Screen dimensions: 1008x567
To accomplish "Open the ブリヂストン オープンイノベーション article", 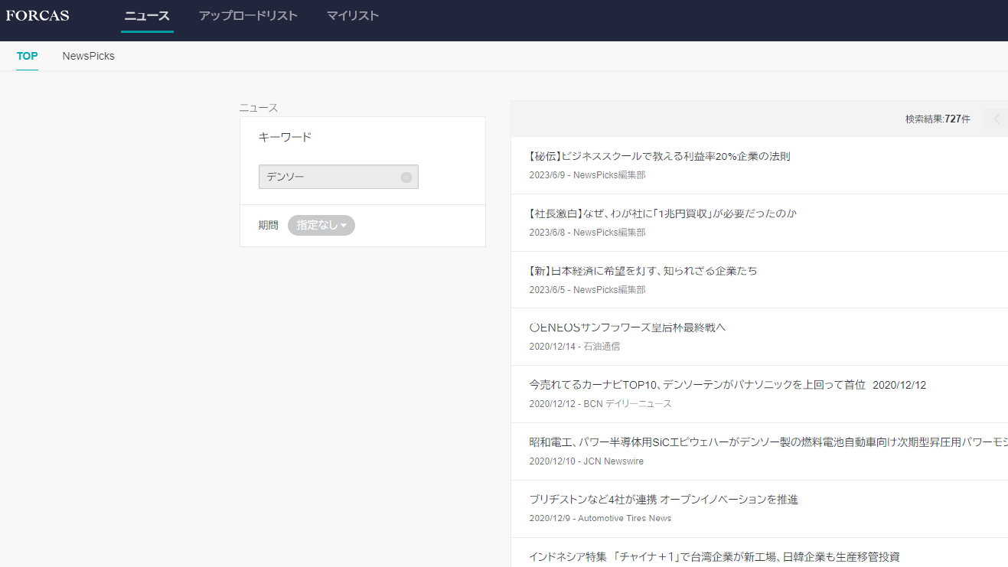I will point(663,499).
